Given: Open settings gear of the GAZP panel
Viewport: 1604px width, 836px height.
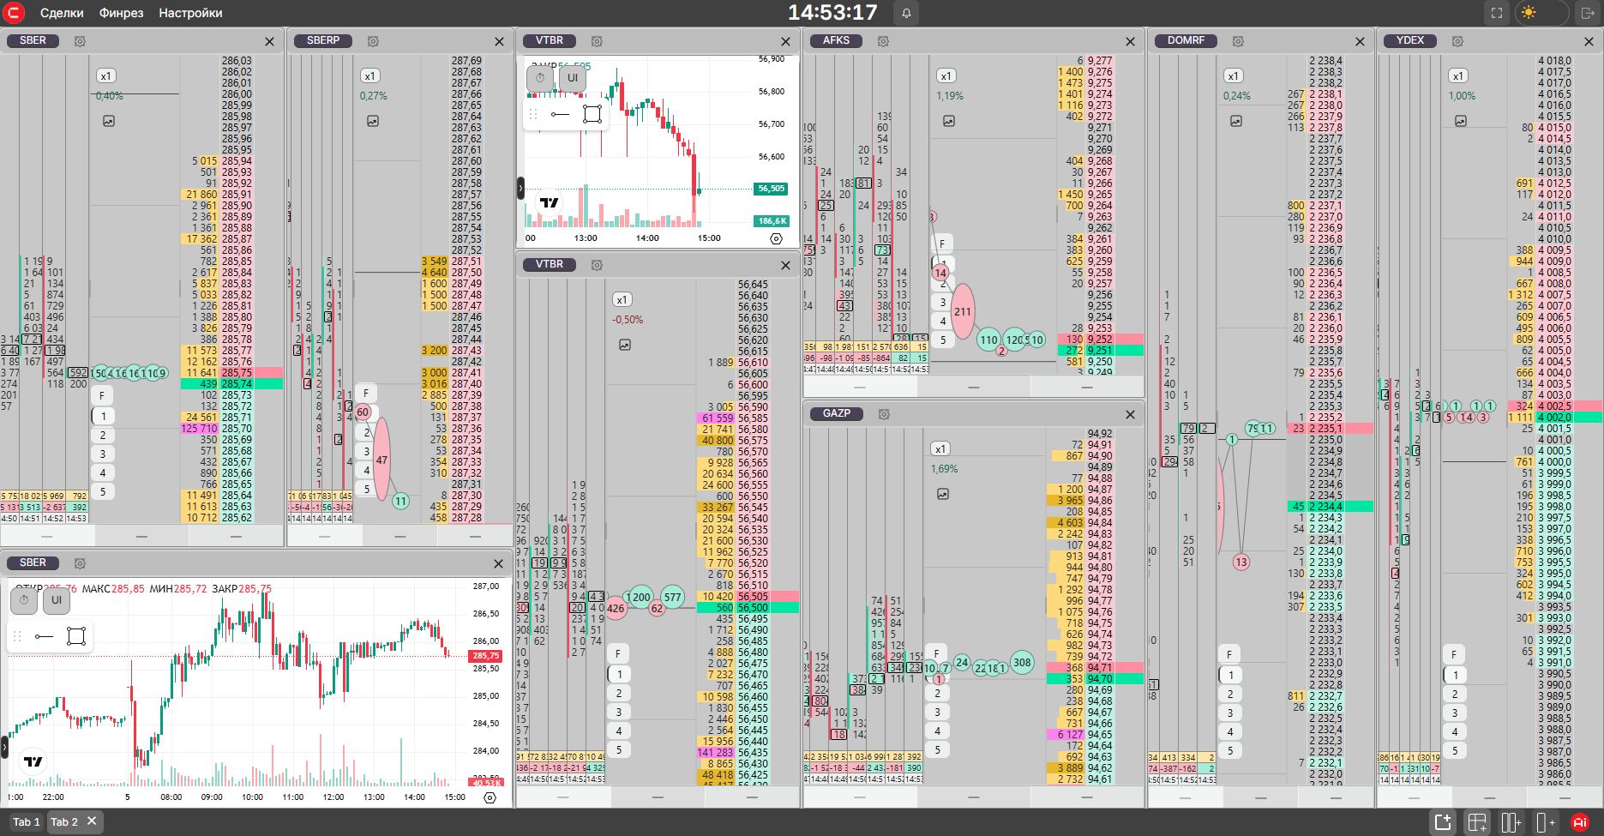Looking at the screenshot, I should 884,414.
